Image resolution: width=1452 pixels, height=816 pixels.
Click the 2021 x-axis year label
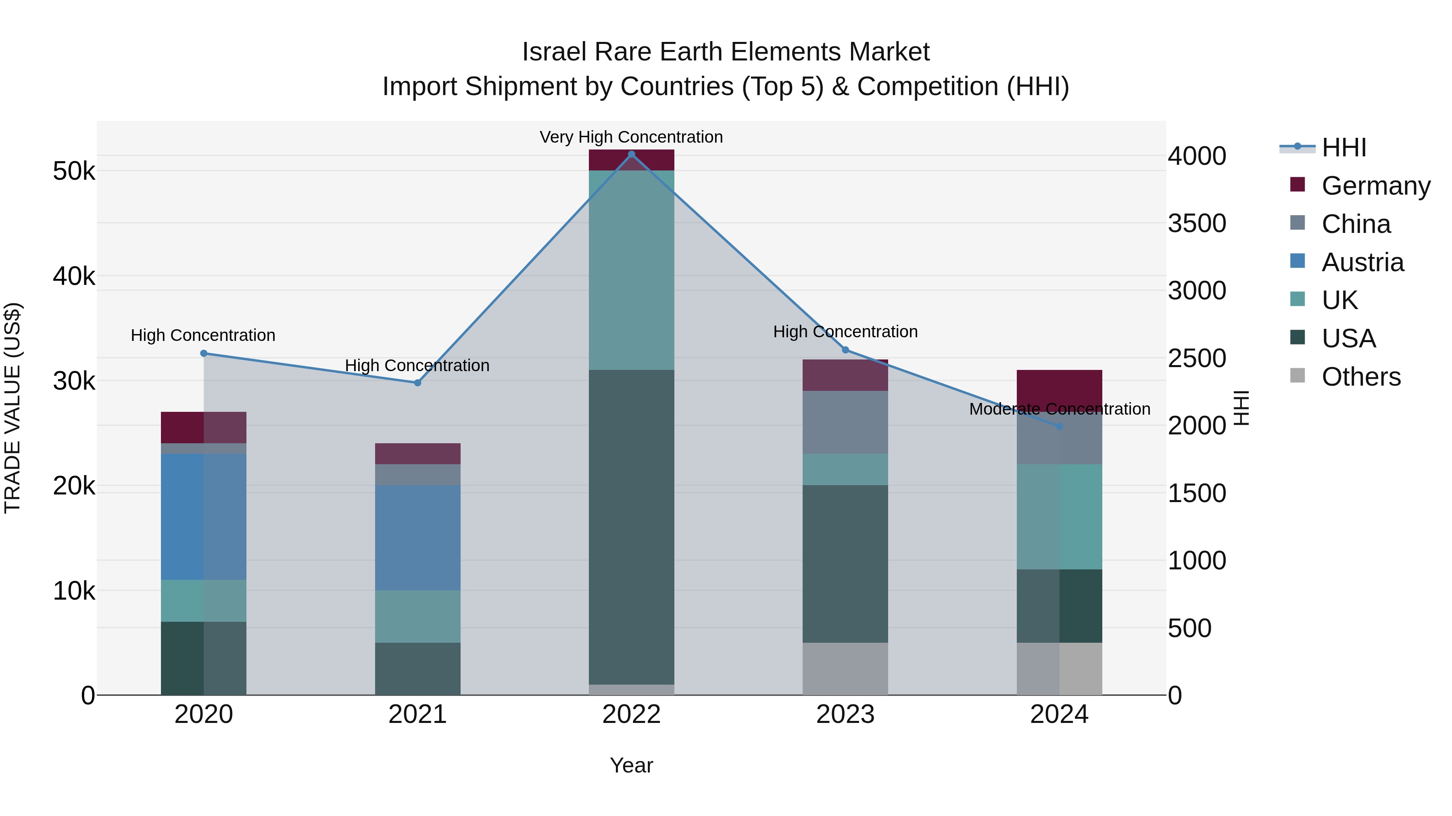(418, 714)
